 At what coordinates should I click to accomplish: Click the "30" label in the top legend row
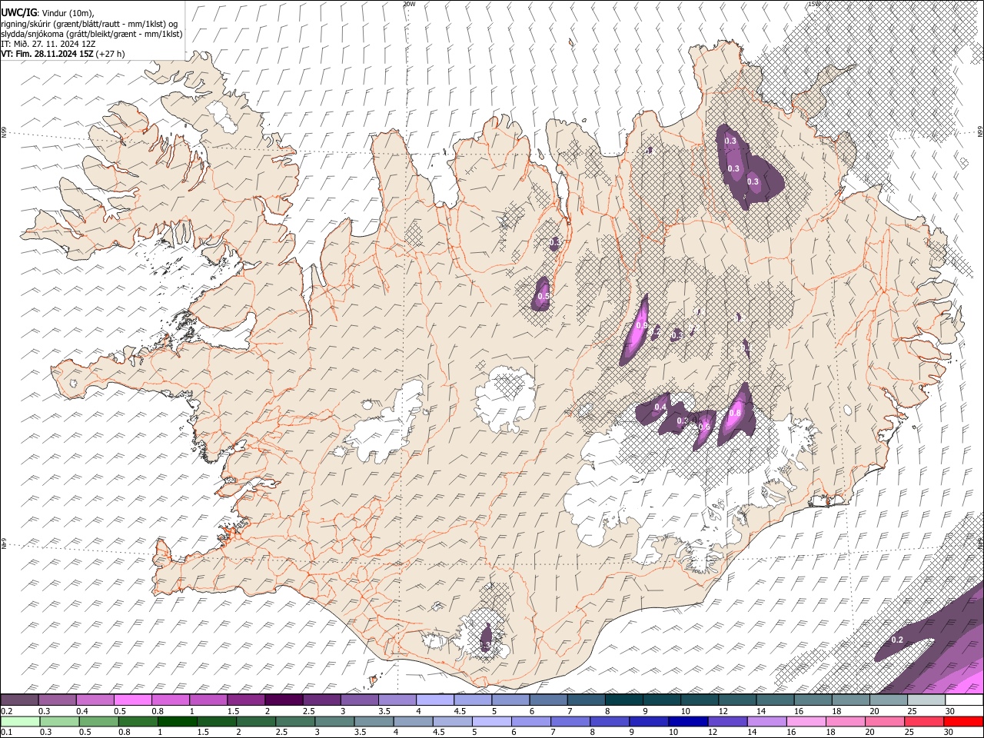pyautogui.click(x=951, y=711)
